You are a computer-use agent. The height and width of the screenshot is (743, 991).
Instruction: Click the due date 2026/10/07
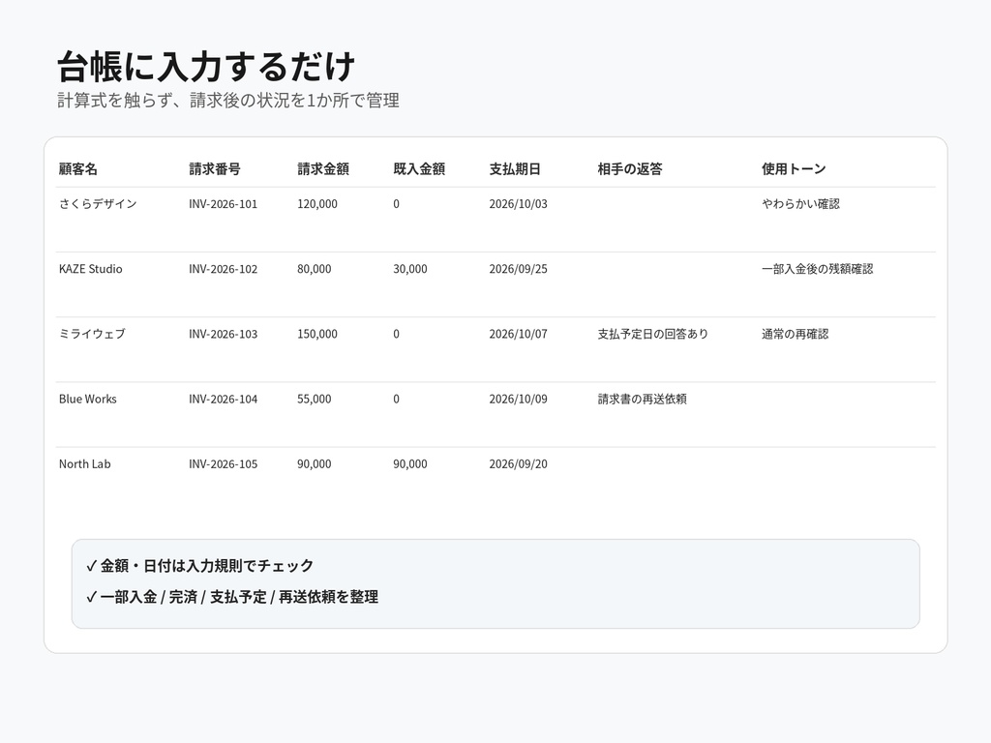click(x=519, y=334)
